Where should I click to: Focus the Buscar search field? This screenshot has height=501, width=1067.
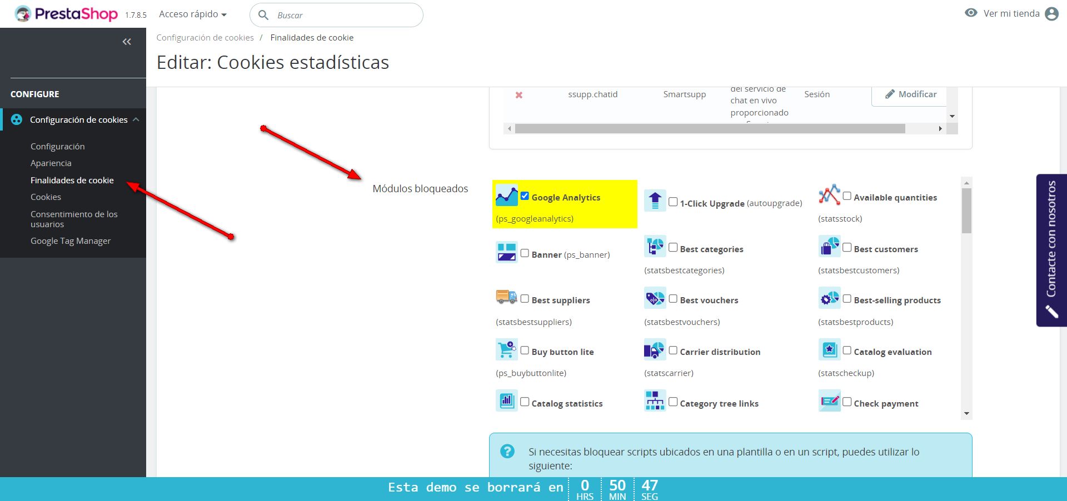(x=337, y=15)
